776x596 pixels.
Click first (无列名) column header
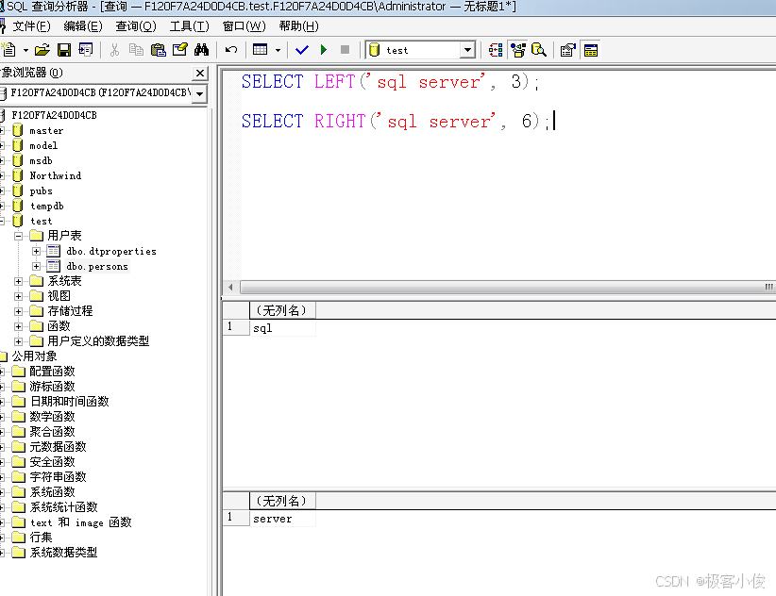pyautogui.click(x=282, y=310)
